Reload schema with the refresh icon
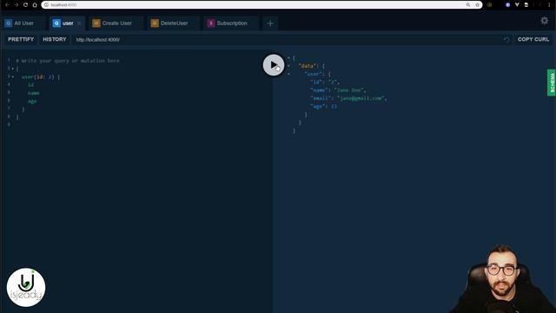 click(506, 39)
